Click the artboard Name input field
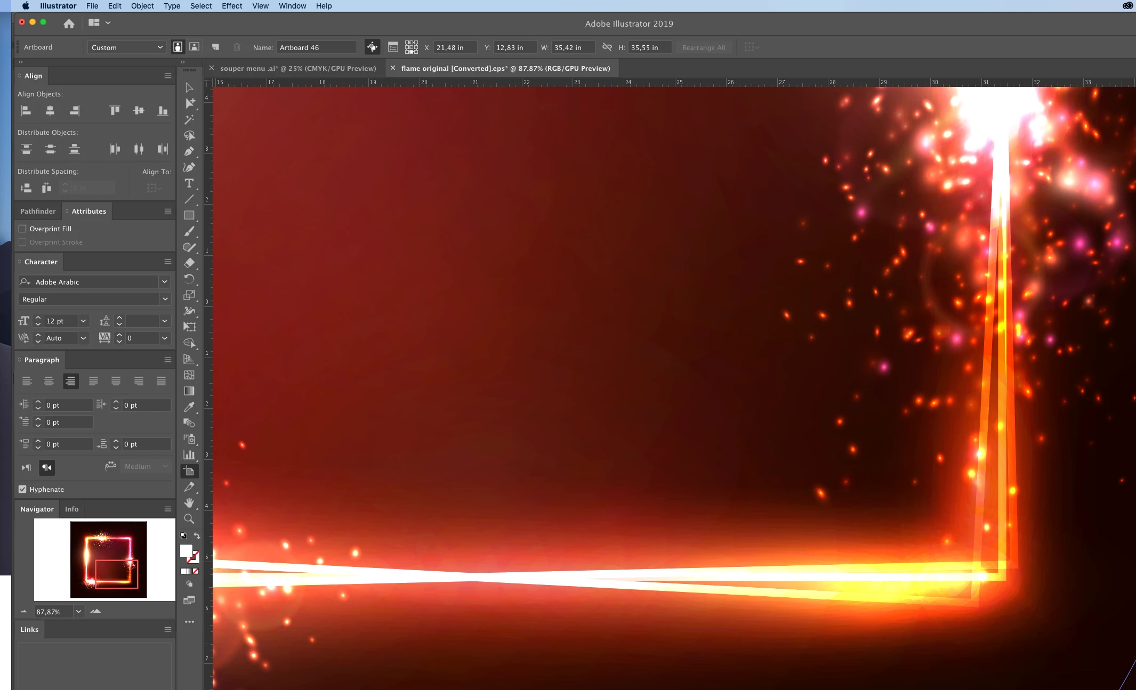The height and width of the screenshot is (690, 1136). pos(316,47)
